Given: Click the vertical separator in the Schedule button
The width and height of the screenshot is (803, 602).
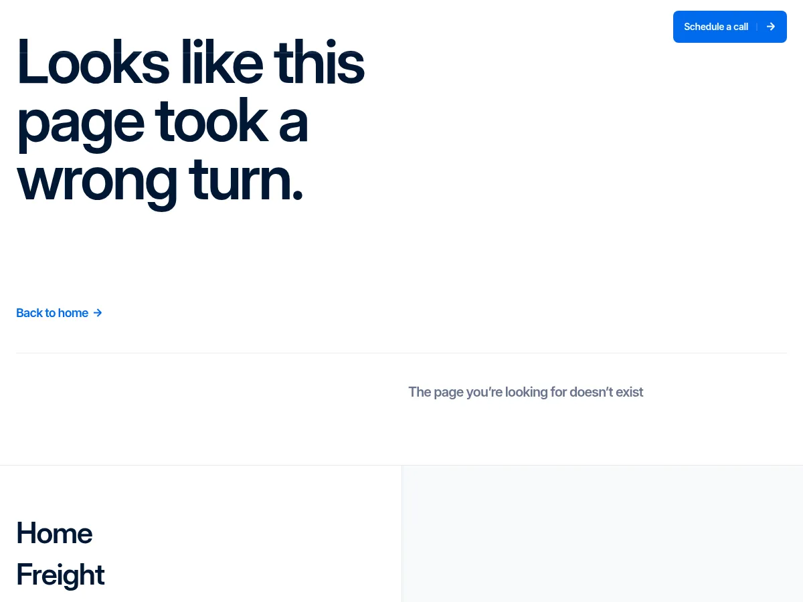Looking at the screenshot, I should tap(757, 27).
